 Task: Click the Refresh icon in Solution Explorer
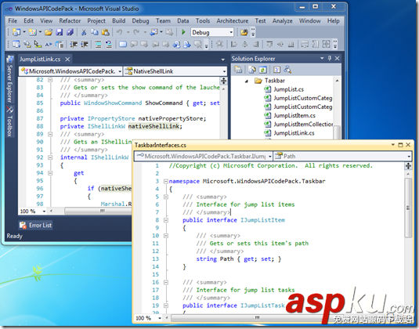point(262,70)
